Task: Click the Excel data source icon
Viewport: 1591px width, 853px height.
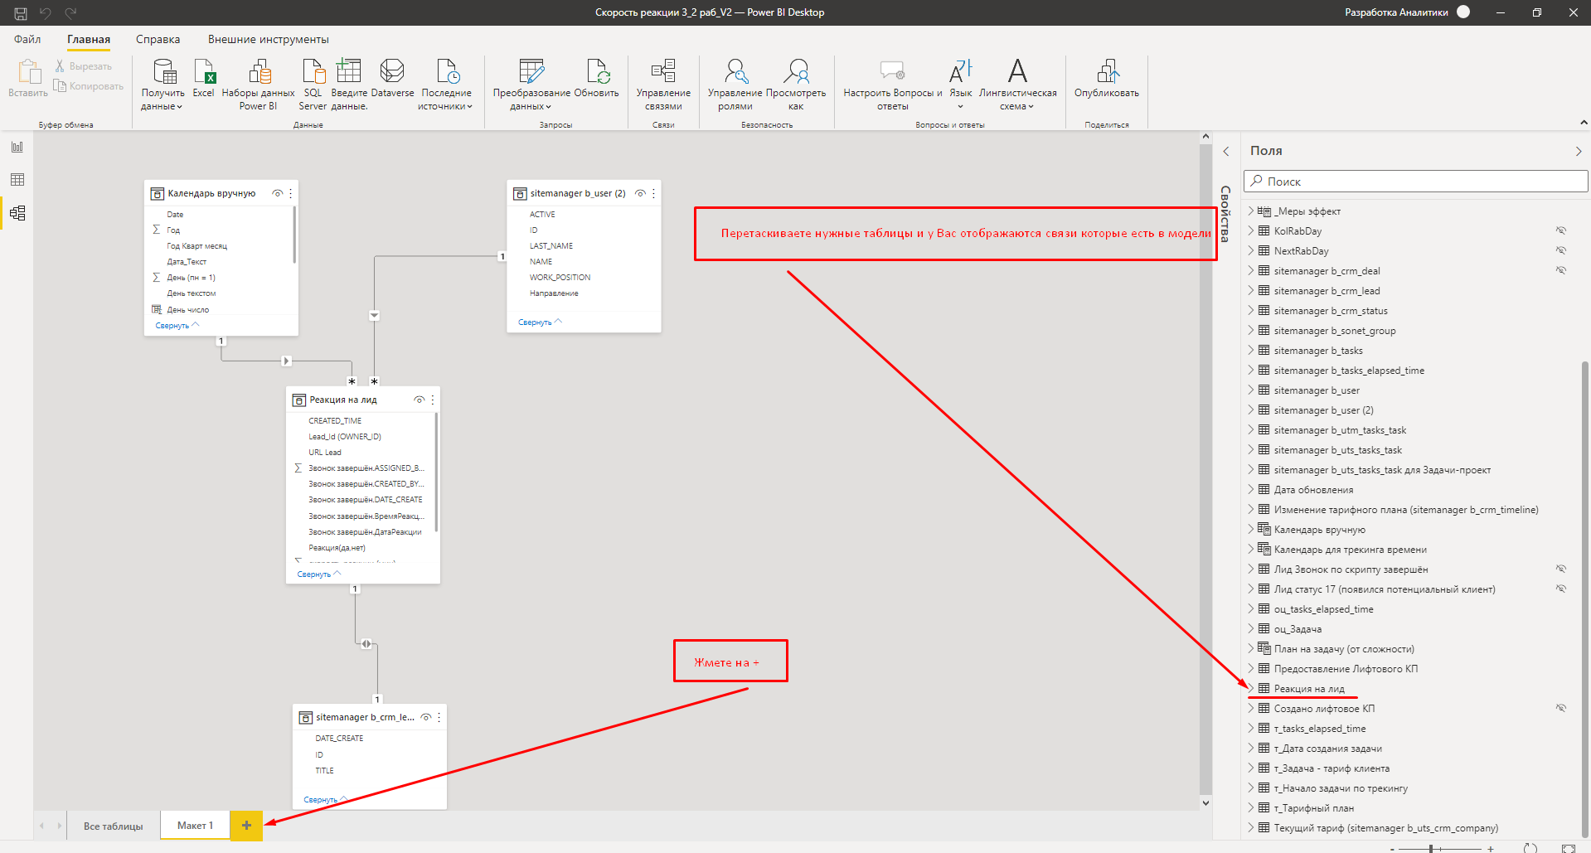Action: [204, 79]
